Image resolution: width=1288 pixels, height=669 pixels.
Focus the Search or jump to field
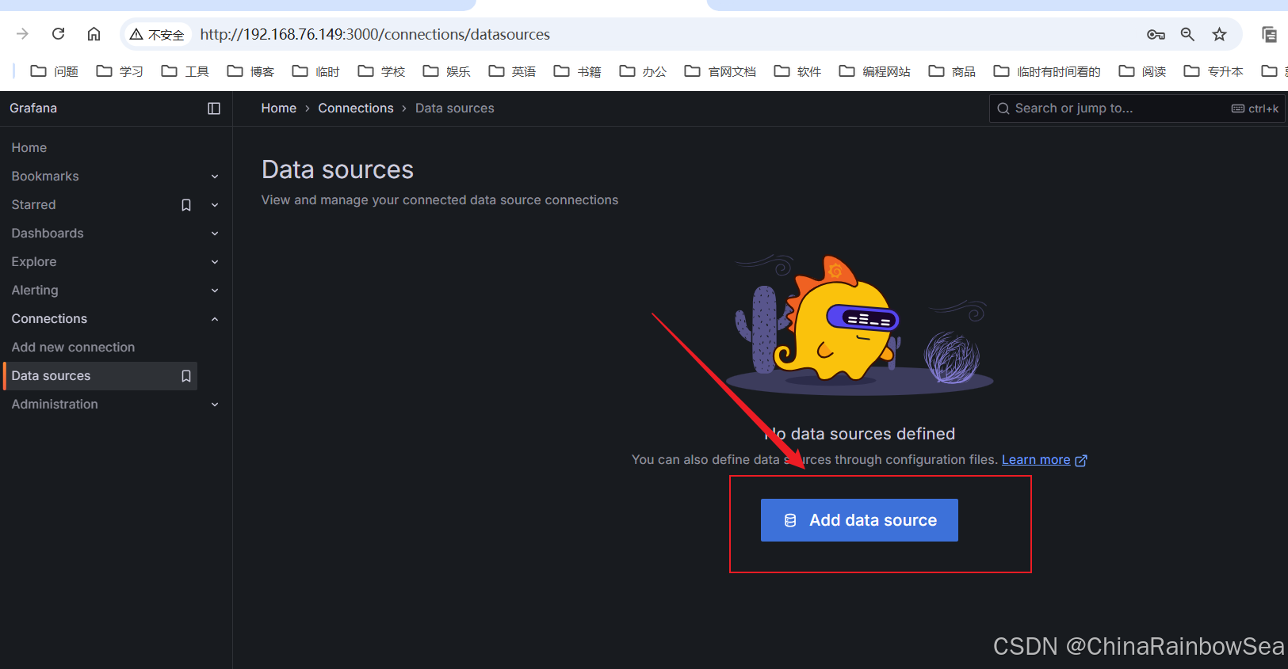pos(1137,108)
